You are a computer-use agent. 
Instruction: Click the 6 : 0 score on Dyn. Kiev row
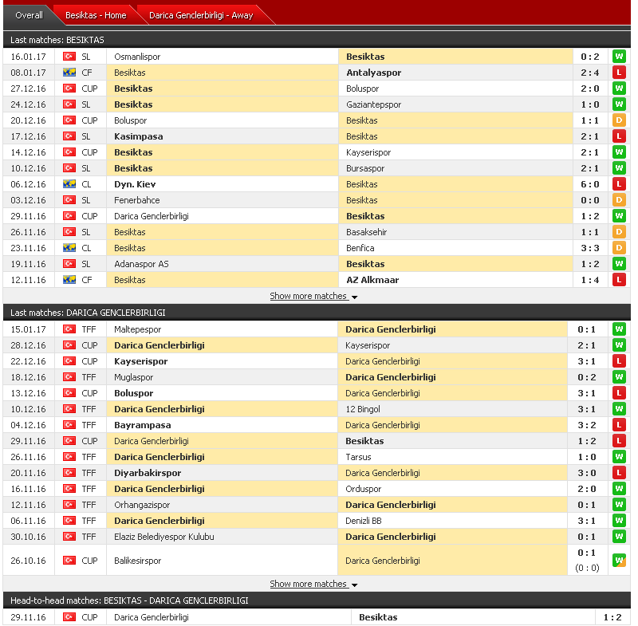tap(590, 185)
